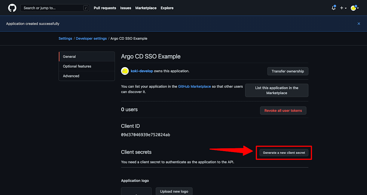
Task: Click the Transfer ownership button
Action: coord(288,71)
